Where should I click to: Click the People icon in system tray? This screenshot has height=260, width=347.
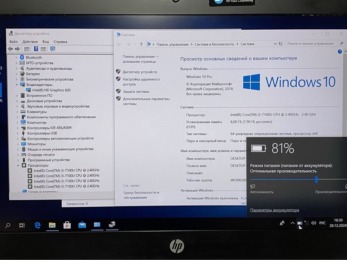click(x=282, y=223)
